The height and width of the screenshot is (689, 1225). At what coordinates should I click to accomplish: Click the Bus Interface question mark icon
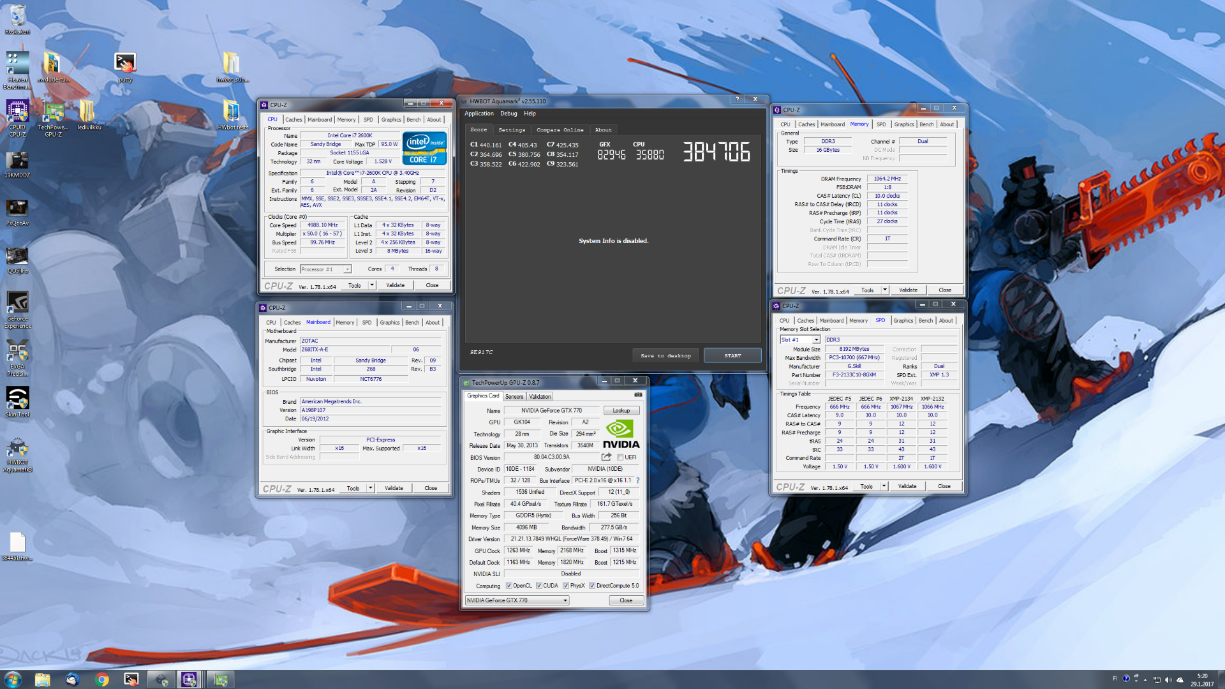point(637,480)
